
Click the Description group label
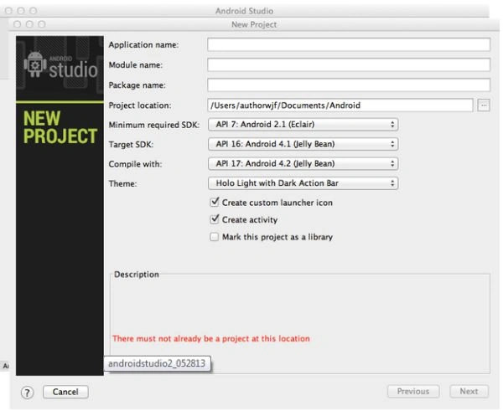(137, 275)
